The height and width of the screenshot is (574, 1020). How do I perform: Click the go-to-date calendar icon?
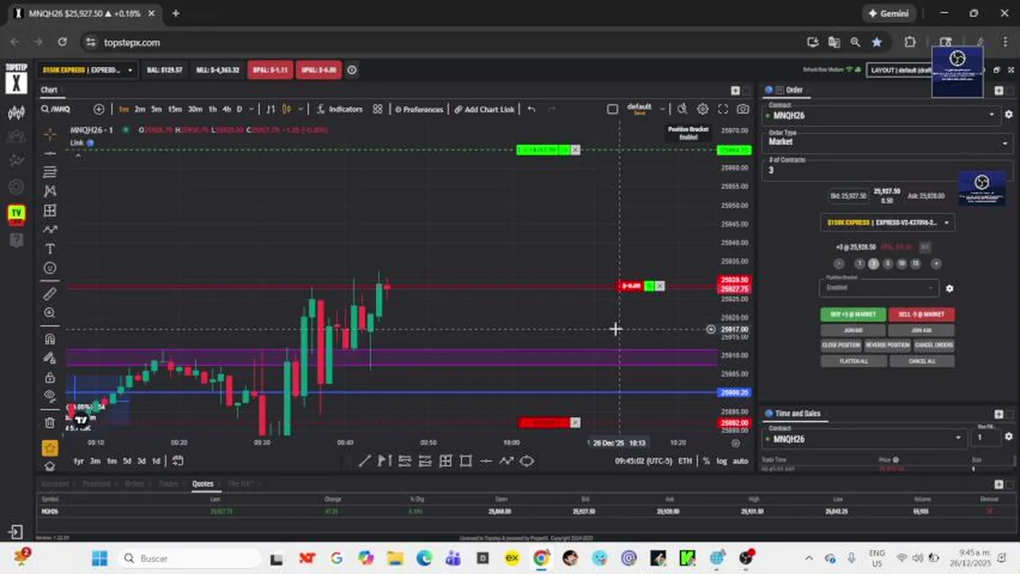(x=178, y=461)
